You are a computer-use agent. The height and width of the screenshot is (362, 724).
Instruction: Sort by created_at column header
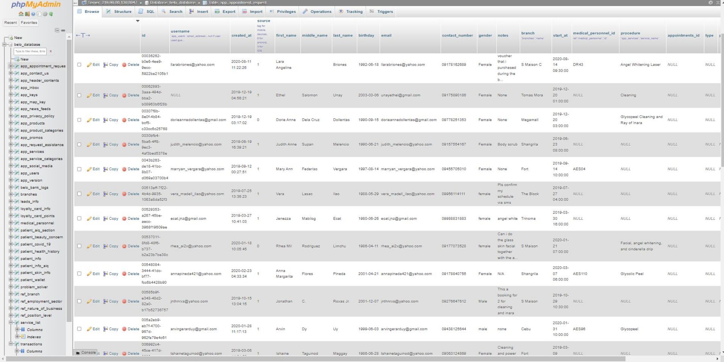coord(241,35)
